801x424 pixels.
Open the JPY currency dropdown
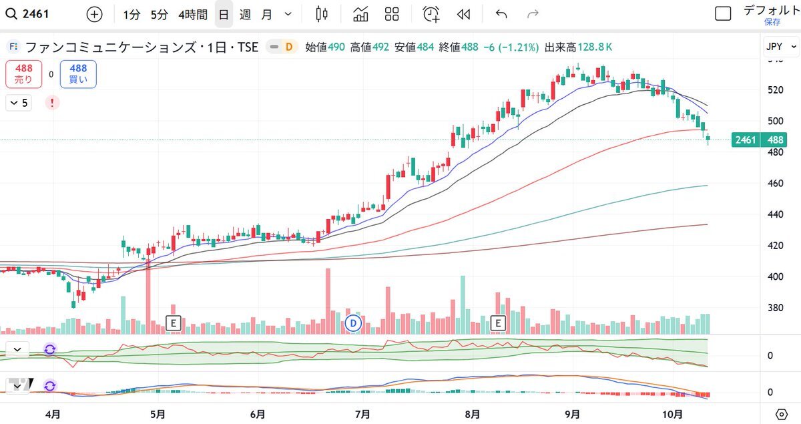click(781, 47)
